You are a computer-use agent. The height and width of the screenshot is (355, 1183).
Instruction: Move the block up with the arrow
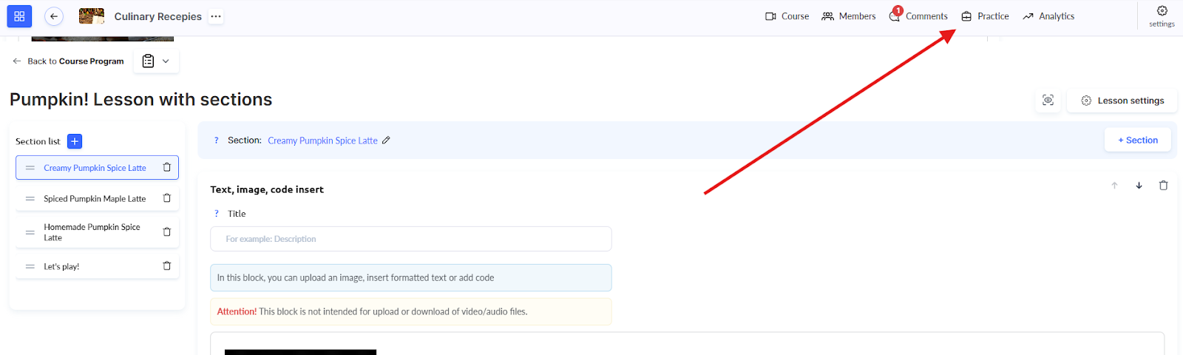pos(1114,186)
